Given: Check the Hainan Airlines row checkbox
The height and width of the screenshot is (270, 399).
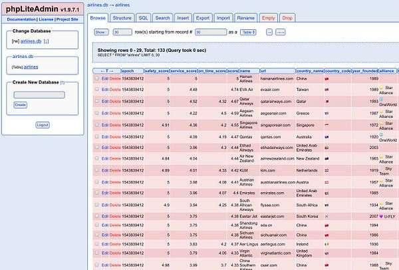Looking at the screenshot, I should coord(96,78).
